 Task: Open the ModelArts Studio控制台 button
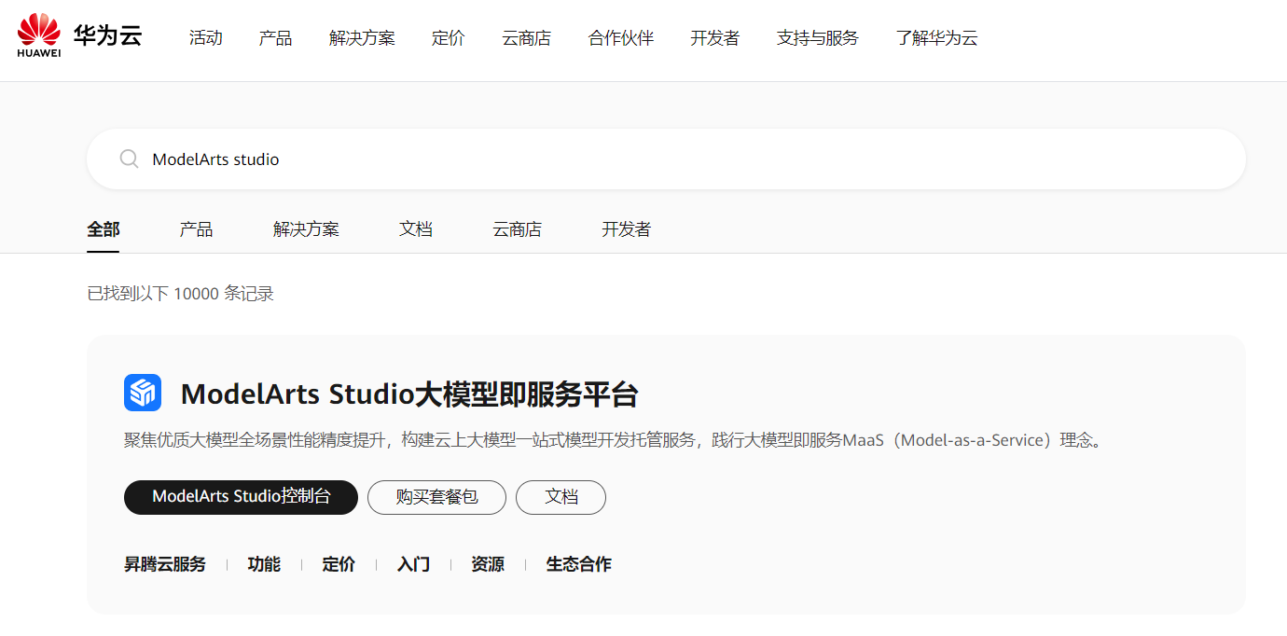(x=241, y=497)
